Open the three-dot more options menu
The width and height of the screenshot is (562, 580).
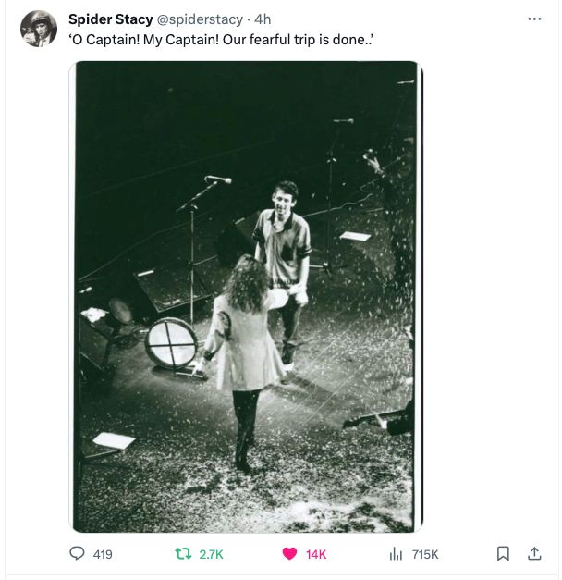(x=534, y=19)
